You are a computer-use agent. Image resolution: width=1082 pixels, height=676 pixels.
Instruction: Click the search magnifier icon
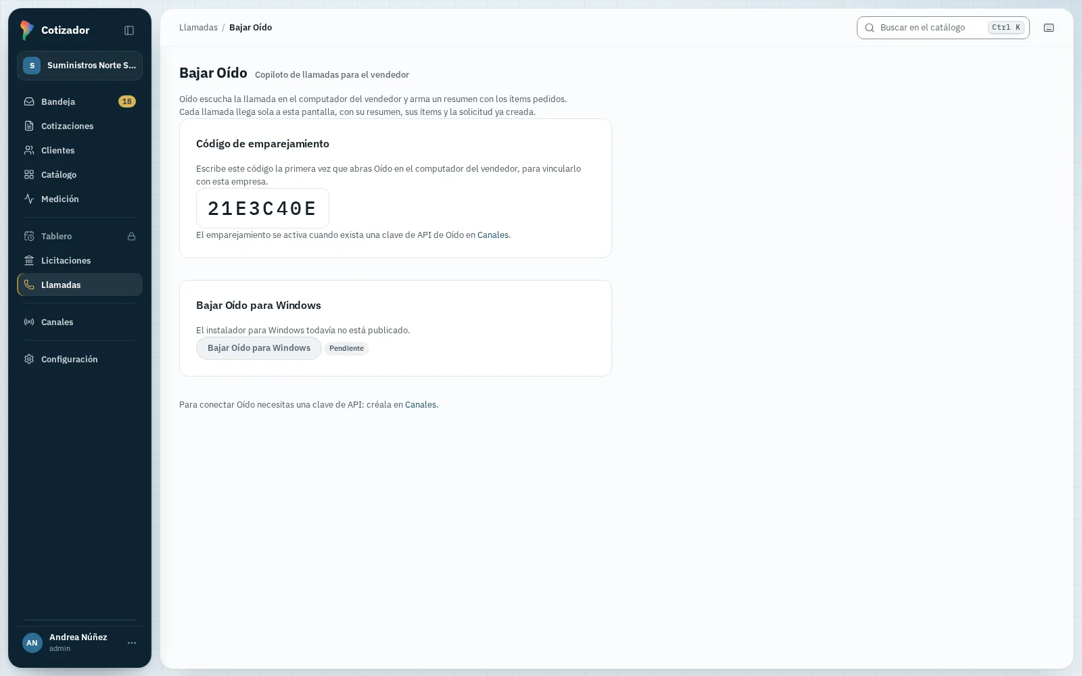870,28
